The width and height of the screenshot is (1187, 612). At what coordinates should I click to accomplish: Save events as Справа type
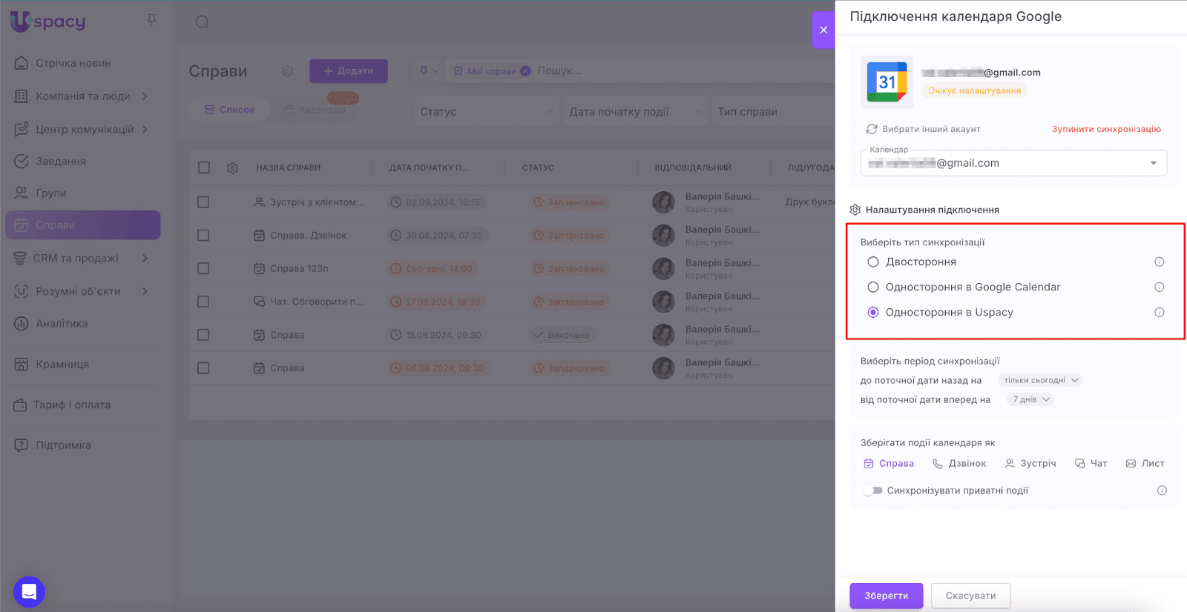tap(889, 464)
